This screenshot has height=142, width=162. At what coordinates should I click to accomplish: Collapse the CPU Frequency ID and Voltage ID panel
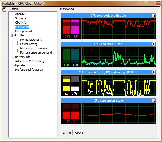click(x=154, y=72)
